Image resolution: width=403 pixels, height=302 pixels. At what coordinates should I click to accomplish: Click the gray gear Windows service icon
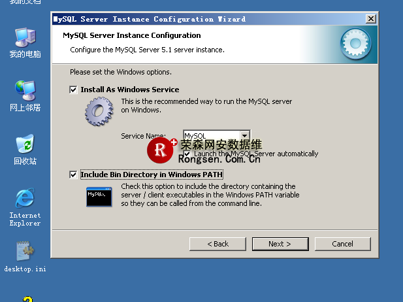99,110
